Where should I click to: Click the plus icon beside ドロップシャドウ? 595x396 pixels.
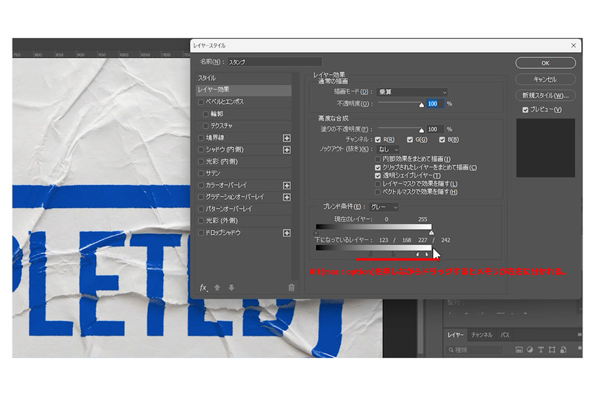(x=286, y=233)
